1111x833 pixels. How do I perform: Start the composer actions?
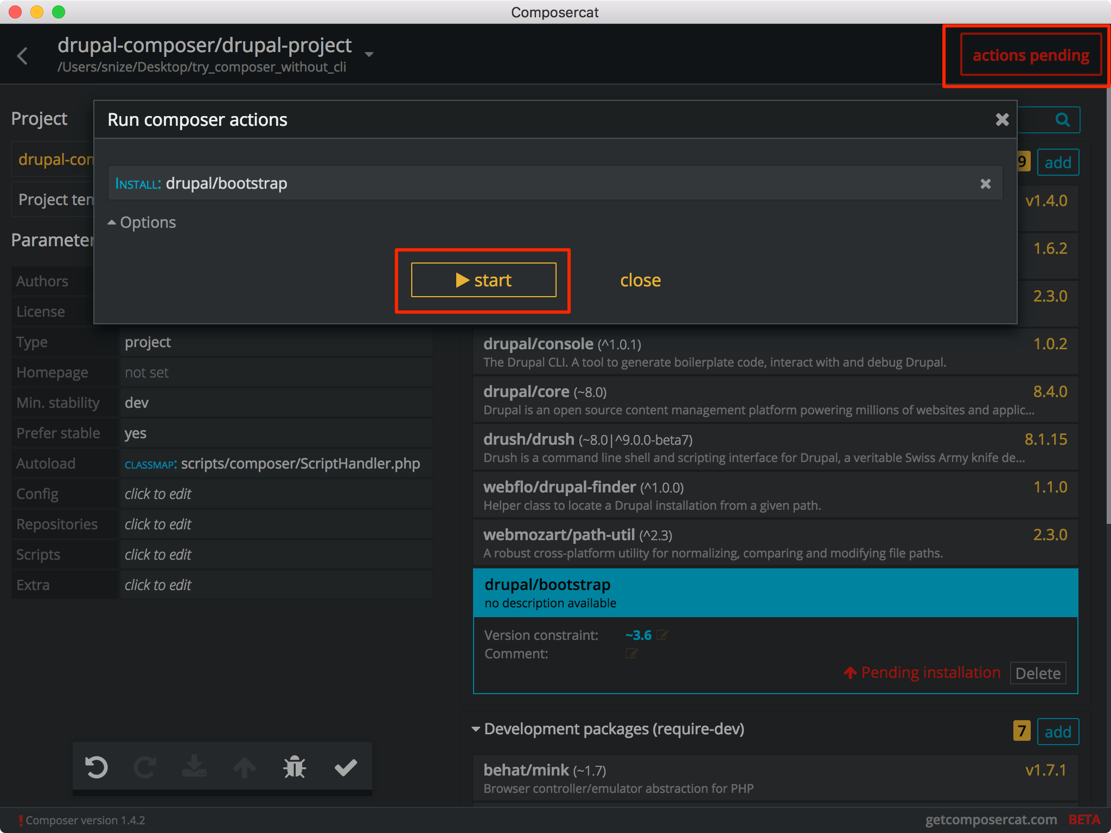pos(483,280)
